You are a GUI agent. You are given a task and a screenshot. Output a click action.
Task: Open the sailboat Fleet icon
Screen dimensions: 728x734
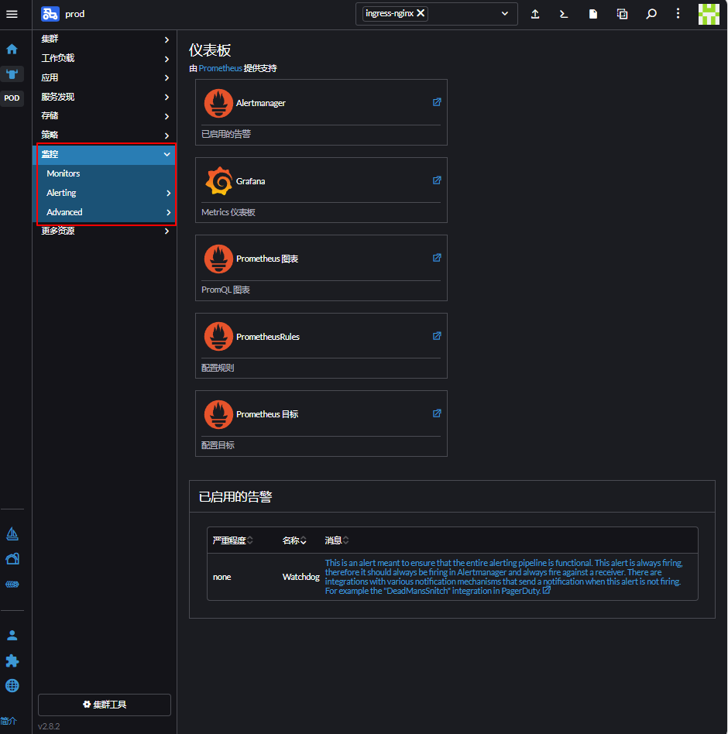[12, 533]
